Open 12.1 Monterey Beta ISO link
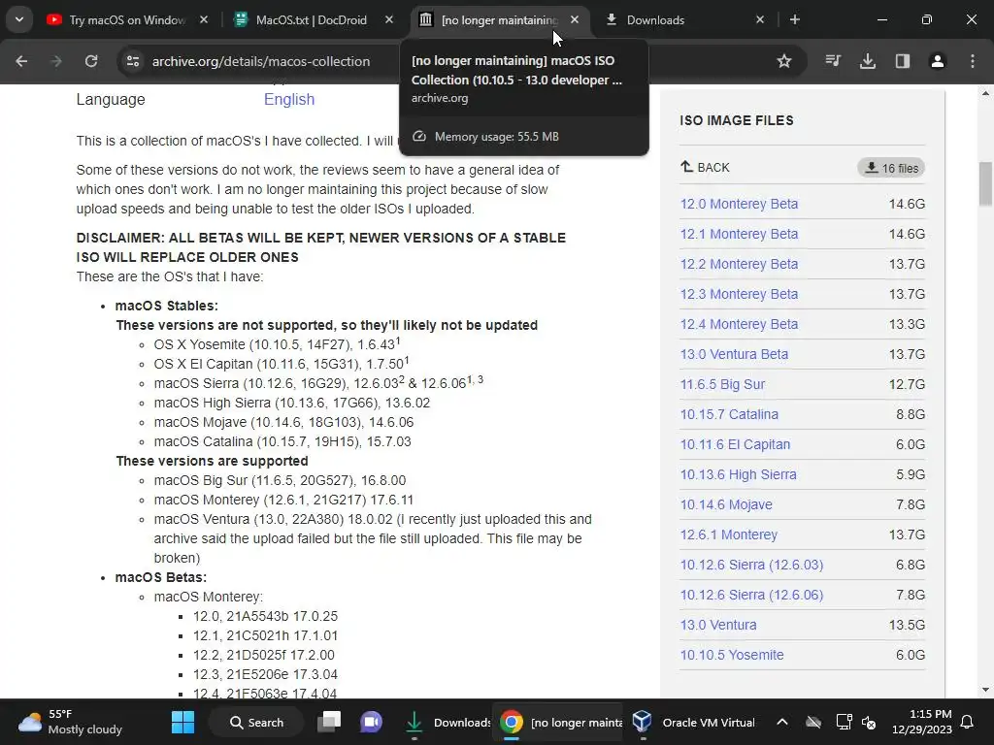 pos(739,234)
